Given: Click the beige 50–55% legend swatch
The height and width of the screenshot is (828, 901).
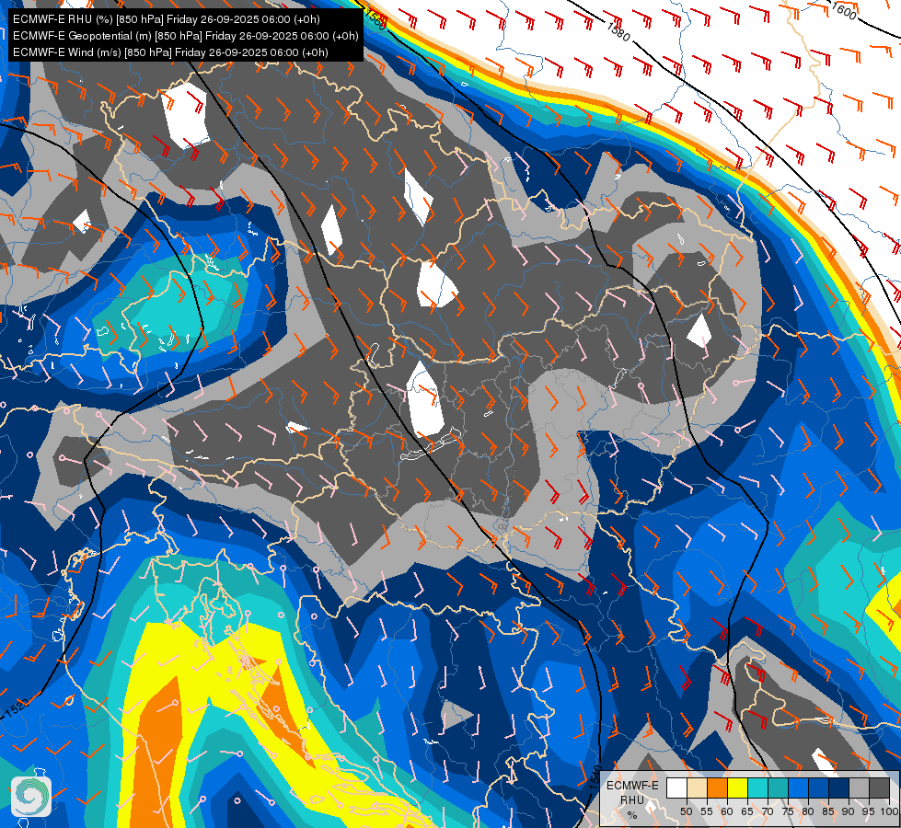Looking at the screenshot, I should [697, 788].
